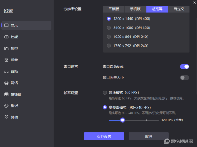The width and height of the screenshot is (197, 147).
Task: Choose 普通模式 (60 FPS) radio button
Action: (x=105, y=93)
